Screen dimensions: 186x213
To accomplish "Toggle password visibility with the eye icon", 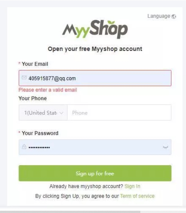I will tap(166, 147).
